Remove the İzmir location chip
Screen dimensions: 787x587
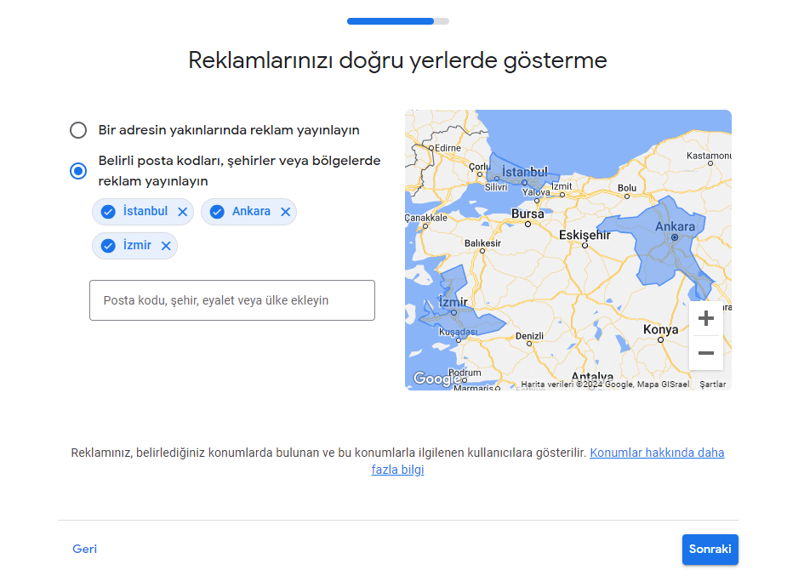[x=166, y=246]
